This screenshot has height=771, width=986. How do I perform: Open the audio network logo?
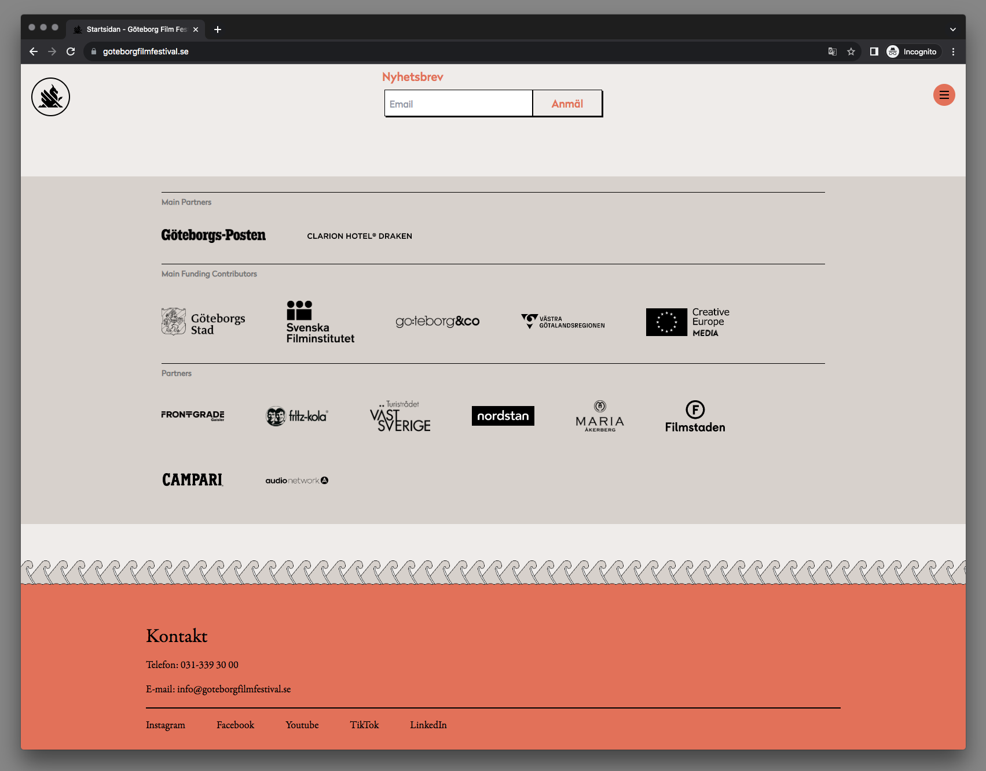coord(297,481)
